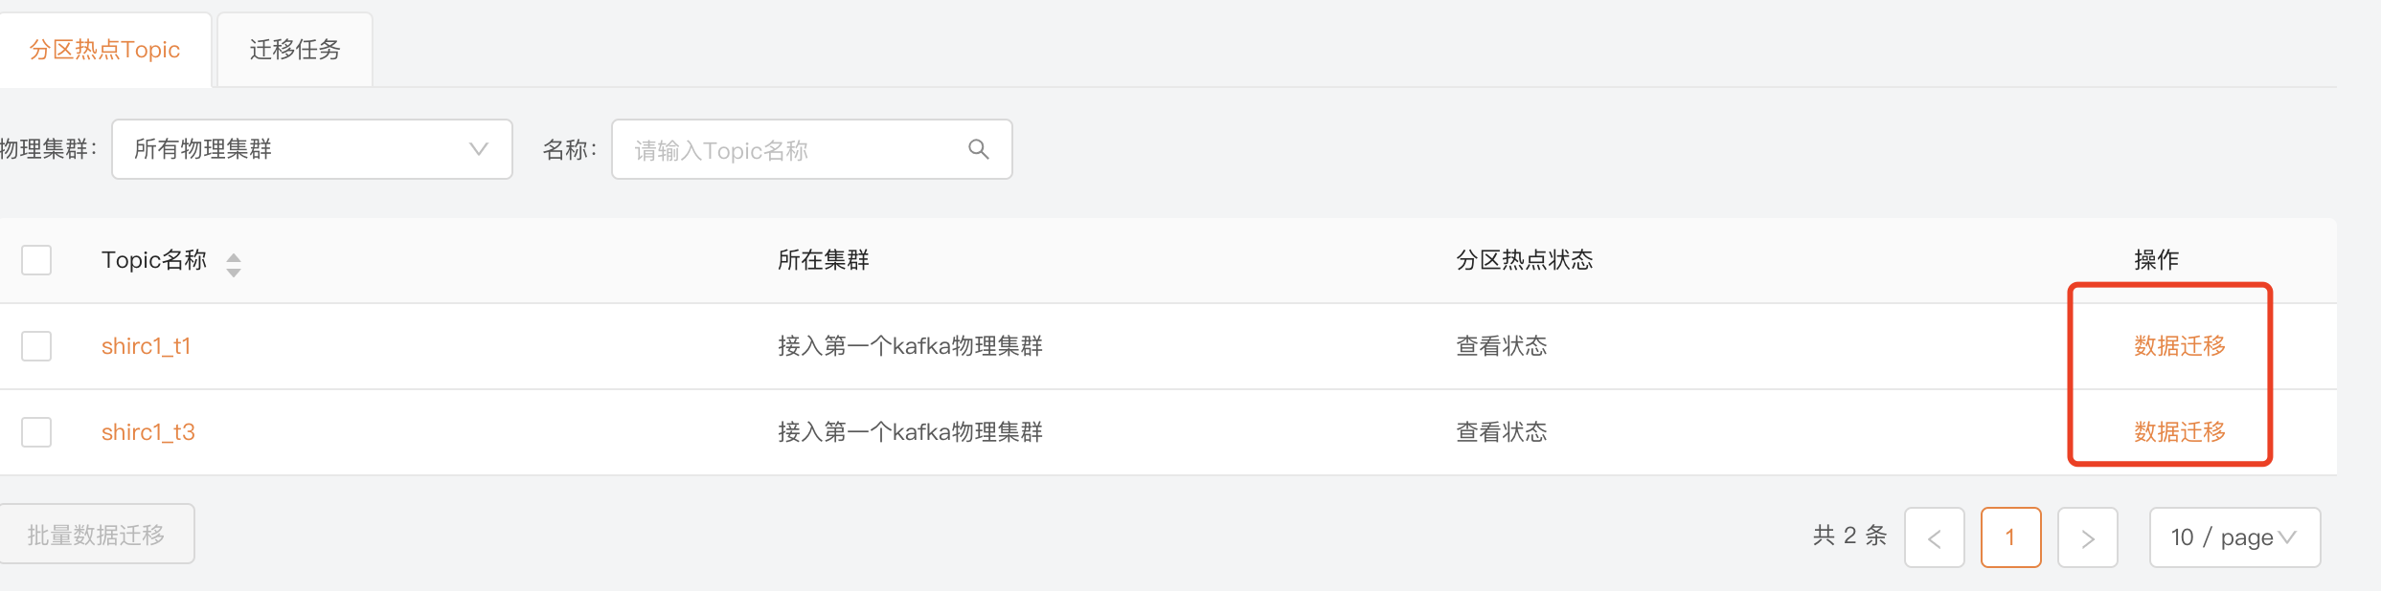View 查看状态 for shirc1_t3 row
The height and width of the screenshot is (591, 2381).
(1502, 432)
